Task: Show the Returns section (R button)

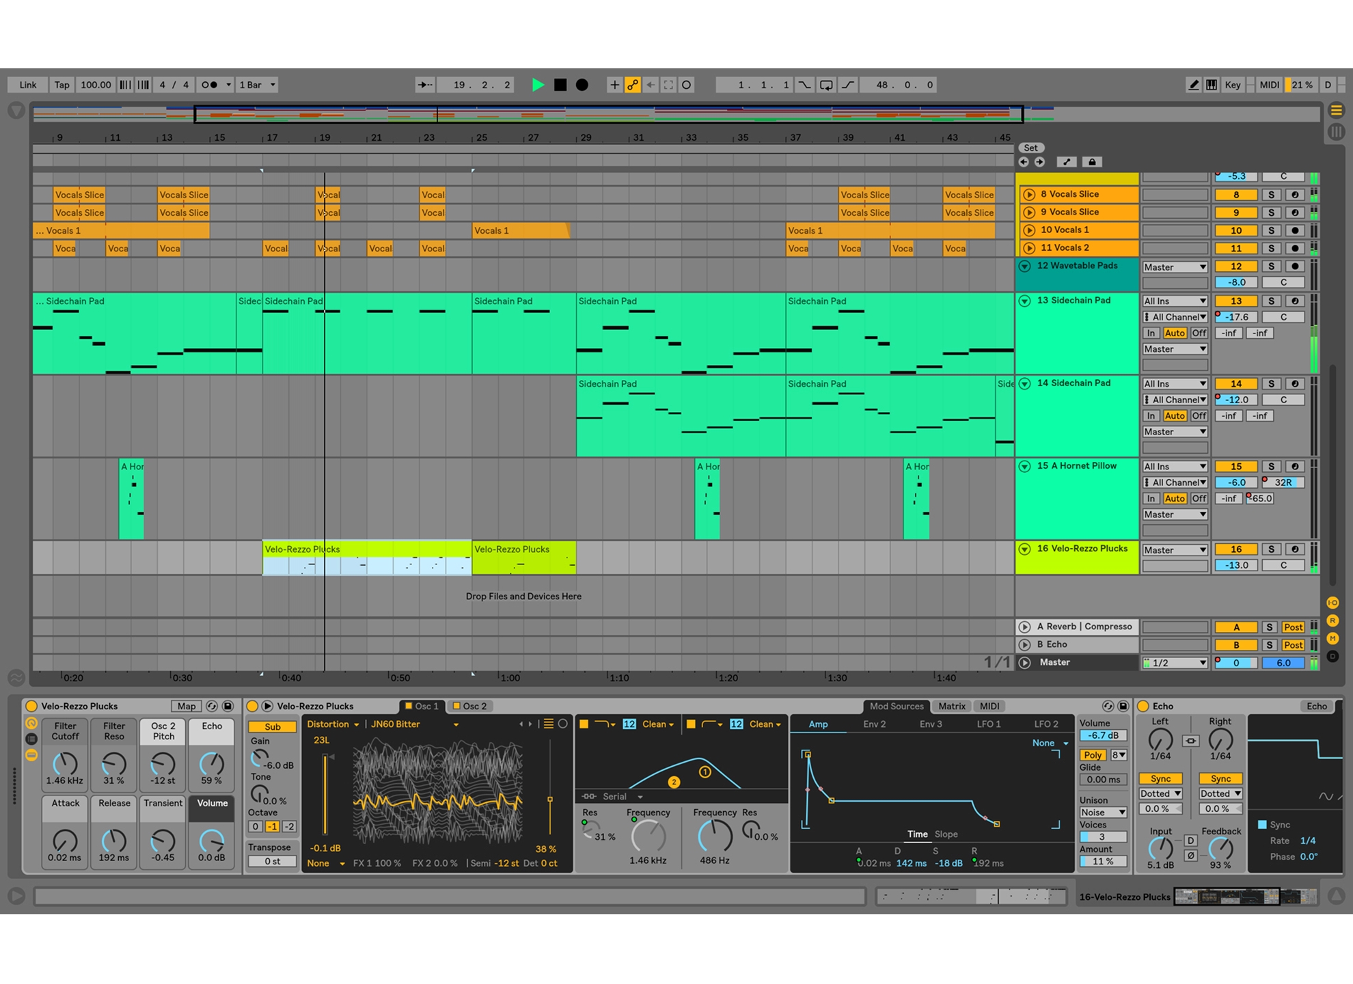Action: (1332, 620)
